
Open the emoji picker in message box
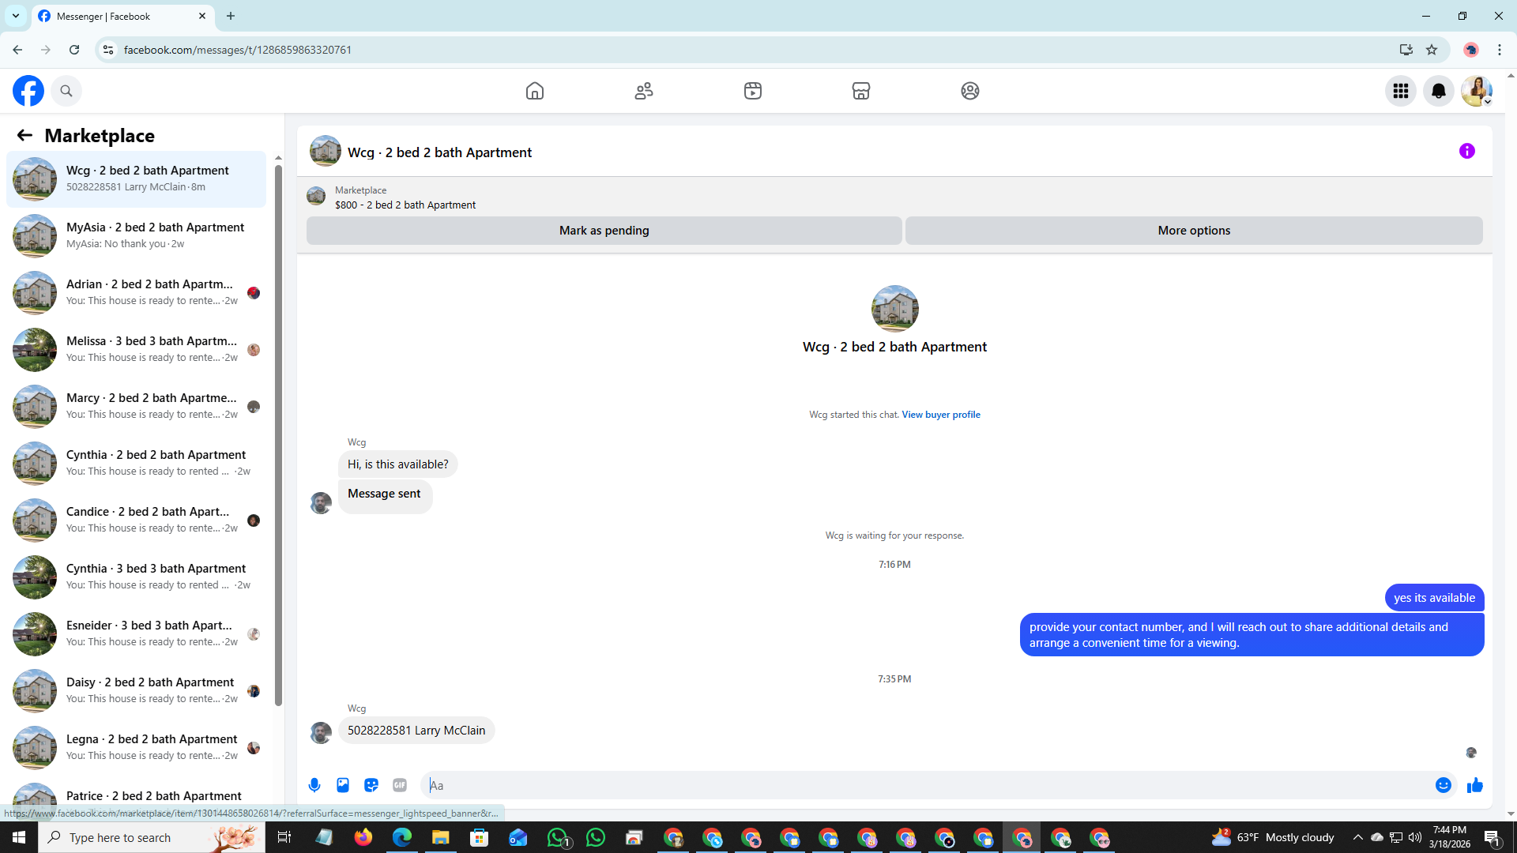pos(1443,785)
